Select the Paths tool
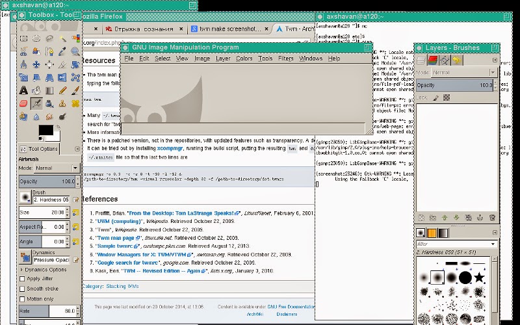The width and height of the screenshot is (520, 325). [49, 51]
